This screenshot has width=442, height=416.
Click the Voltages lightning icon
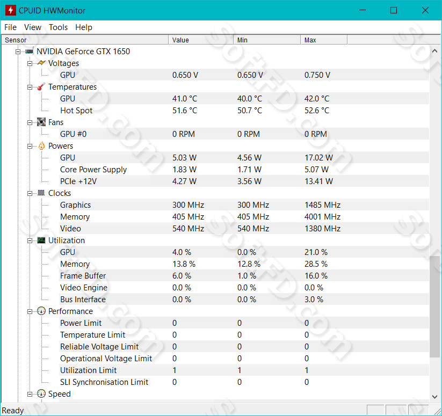coord(41,63)
